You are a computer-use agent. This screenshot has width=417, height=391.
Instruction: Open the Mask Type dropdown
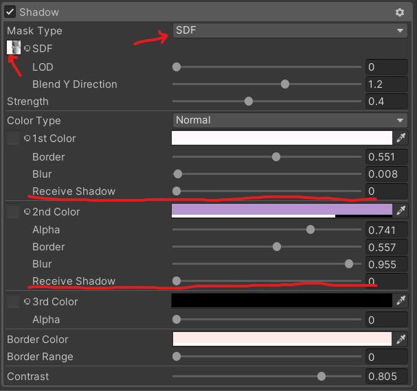tap(290, 30)
